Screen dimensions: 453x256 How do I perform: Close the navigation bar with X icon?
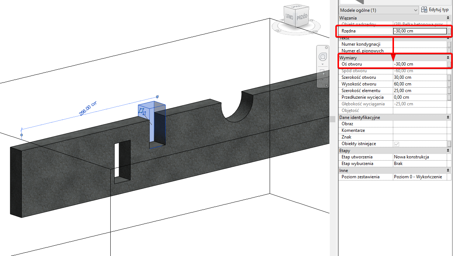pyautogui.click(x=326, y=47)
